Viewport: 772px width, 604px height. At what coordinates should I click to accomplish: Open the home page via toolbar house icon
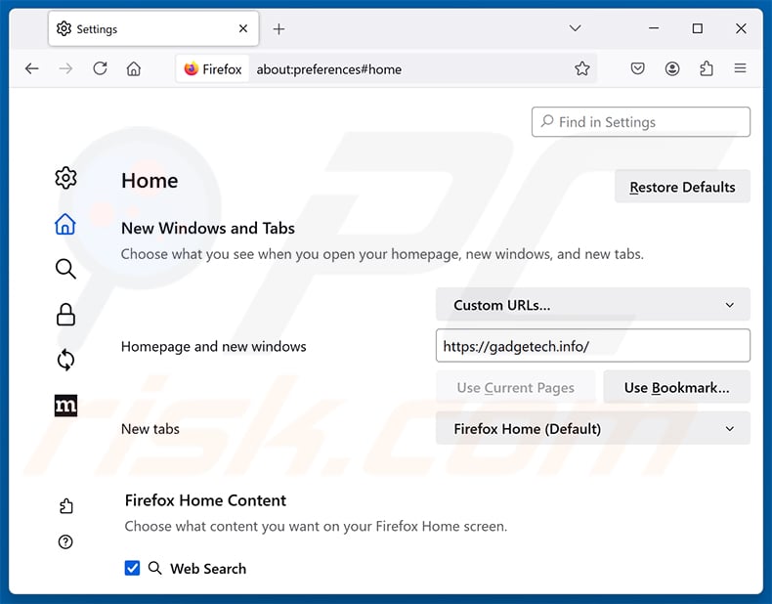tap(134, 68)
